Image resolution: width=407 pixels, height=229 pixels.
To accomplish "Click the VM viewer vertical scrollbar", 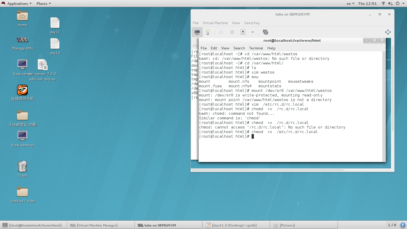I will point(393,89).
